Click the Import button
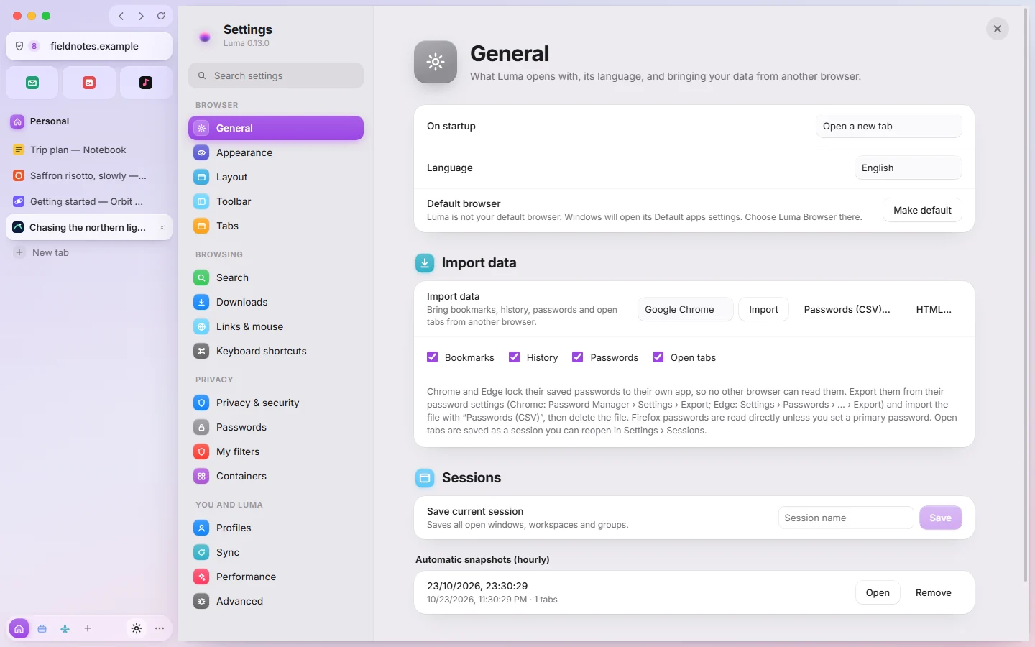Screen dimensions: 1035x647 (x=763, y=309)
